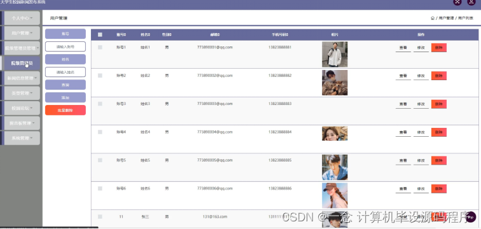This screenshot has width=481, height=229.
Task: Delete 账号6 using red 删除 button
Action: tap(438, 188)
